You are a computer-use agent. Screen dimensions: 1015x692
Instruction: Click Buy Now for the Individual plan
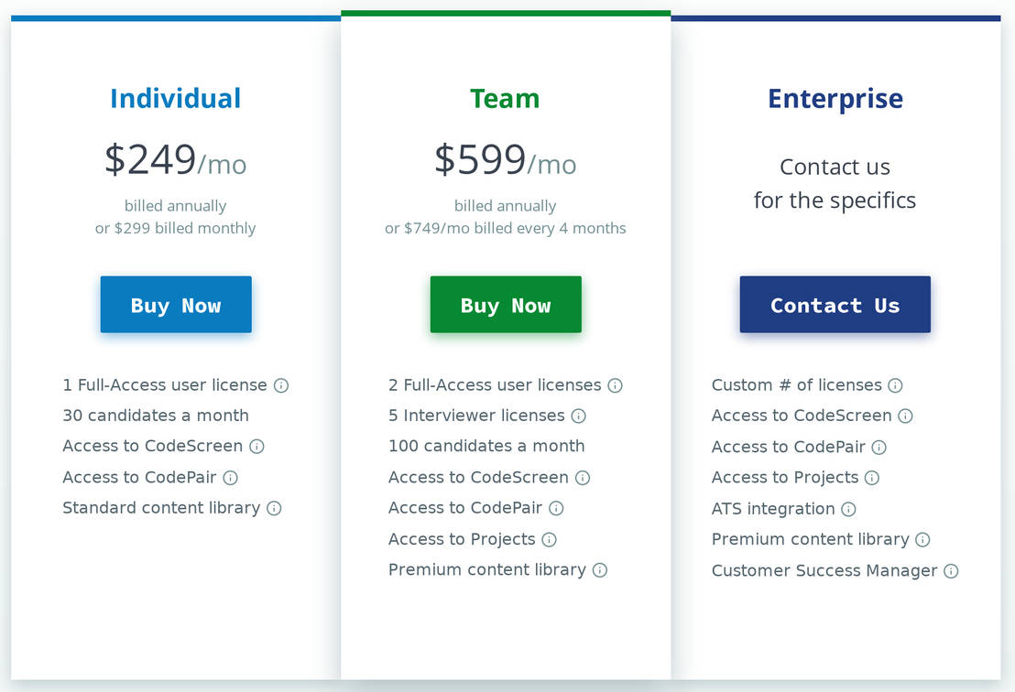click(x=175, y=304)
